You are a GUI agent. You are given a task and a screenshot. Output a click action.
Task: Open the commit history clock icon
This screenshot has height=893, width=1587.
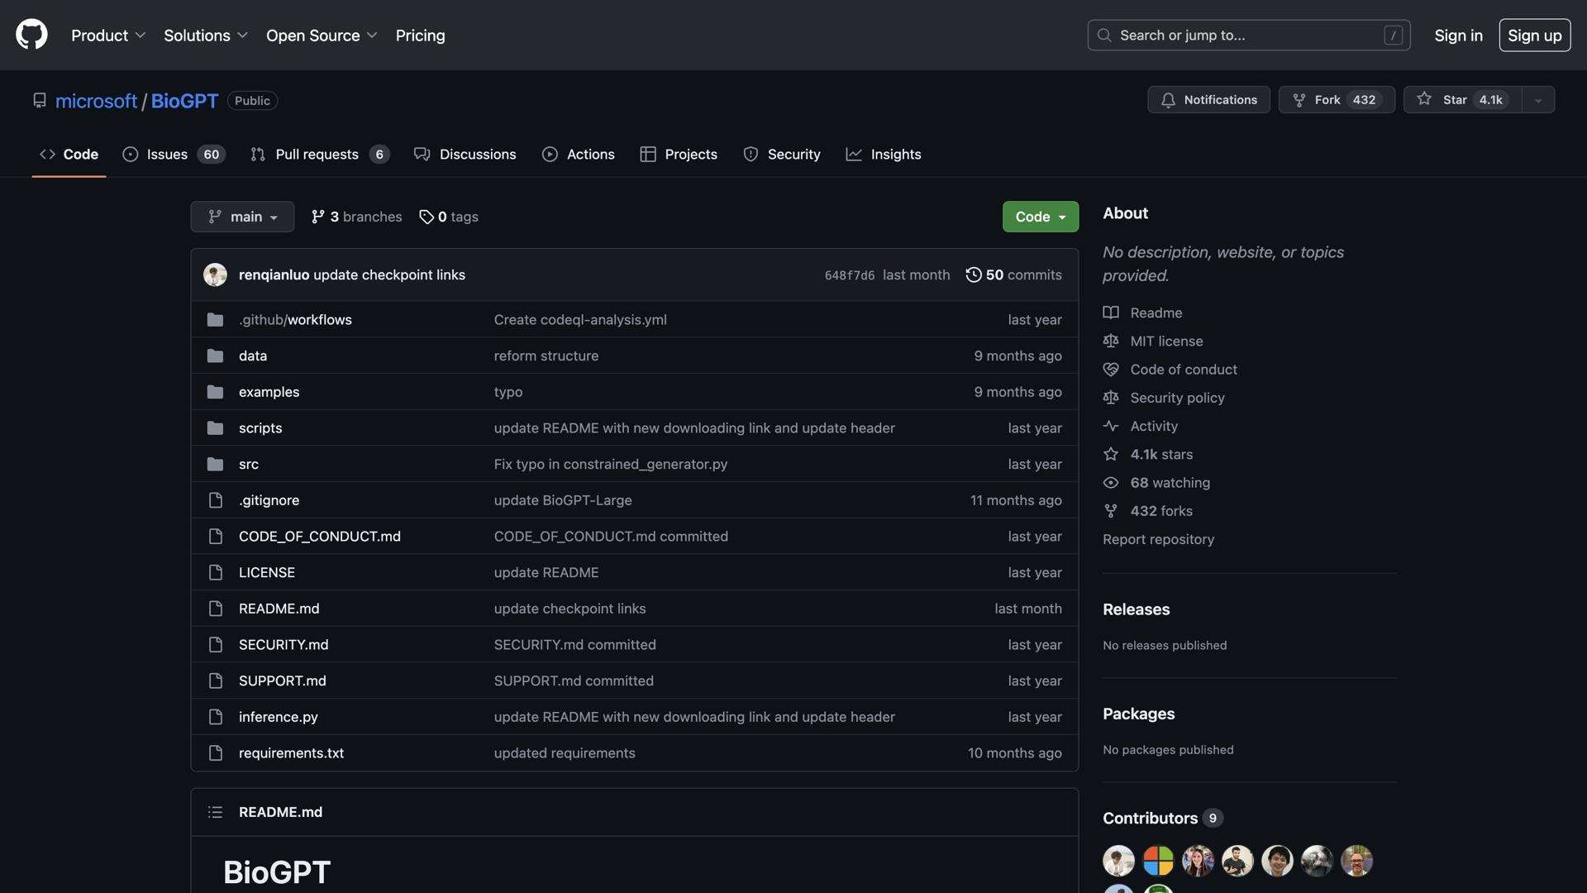point(974,275)
